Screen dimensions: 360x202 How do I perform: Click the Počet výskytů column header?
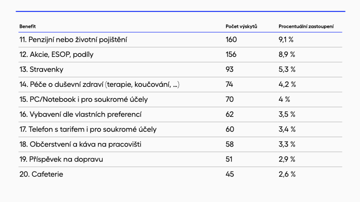(241, 26)
